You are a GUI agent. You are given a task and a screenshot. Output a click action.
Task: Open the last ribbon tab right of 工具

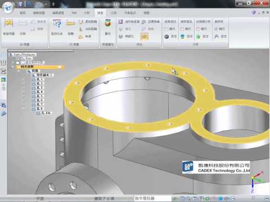click(x=146, y=13)
